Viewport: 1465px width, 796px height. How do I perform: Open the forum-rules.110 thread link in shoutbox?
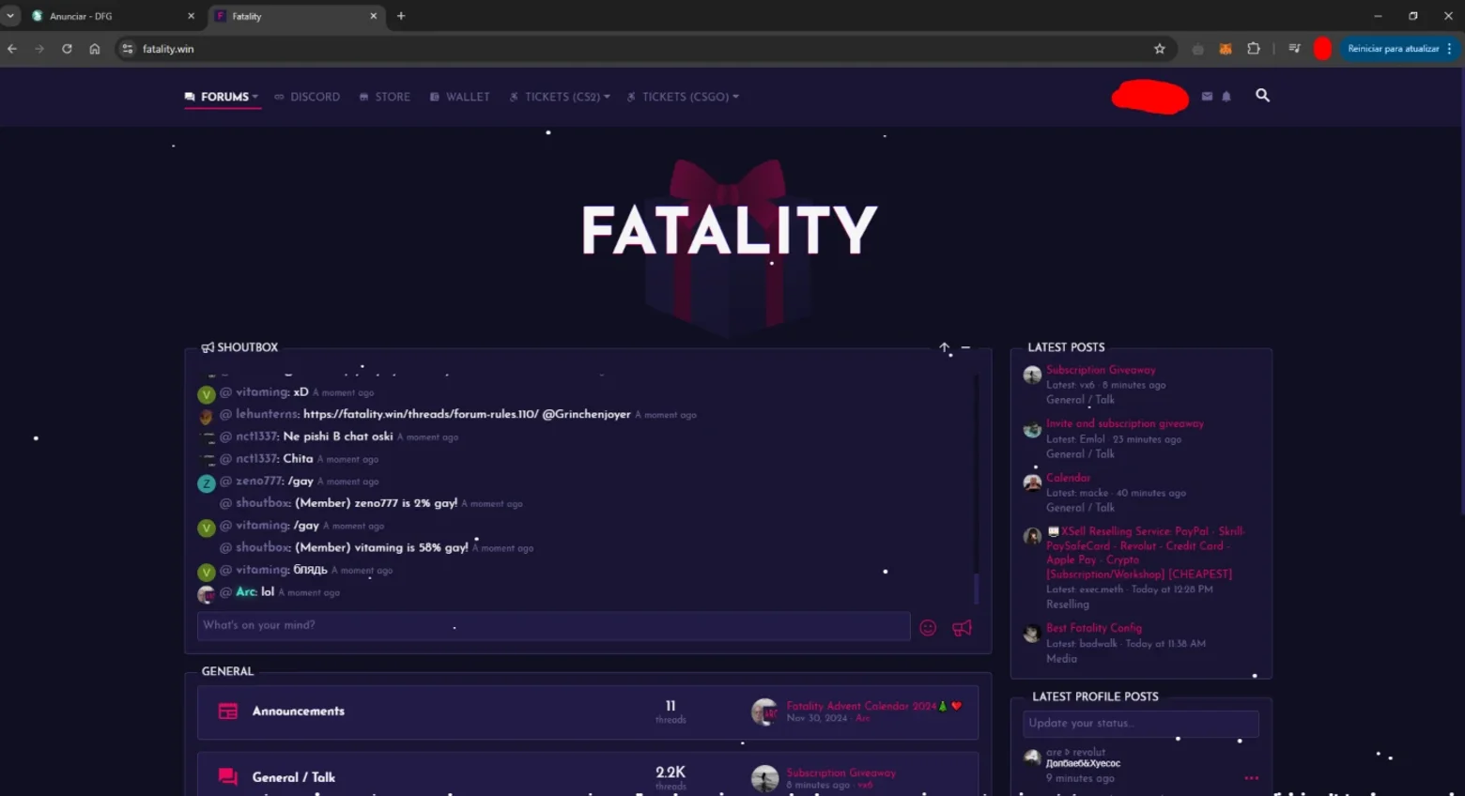[421, 414]
